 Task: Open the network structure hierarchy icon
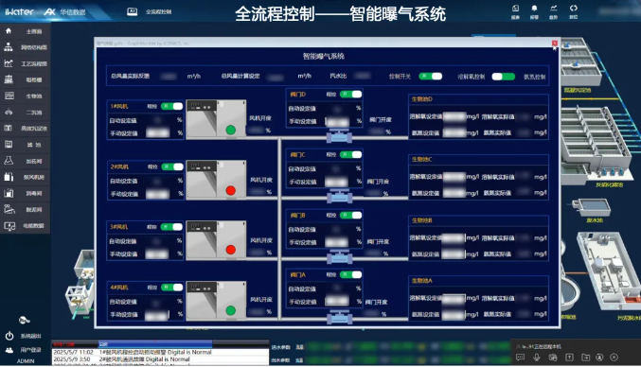point(9,47)
